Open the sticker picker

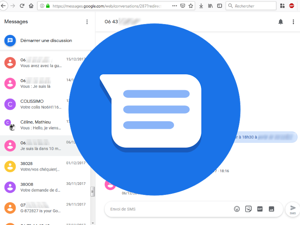[x=248, y=209]
